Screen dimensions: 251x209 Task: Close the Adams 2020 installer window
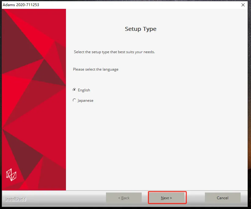[243, 5]
